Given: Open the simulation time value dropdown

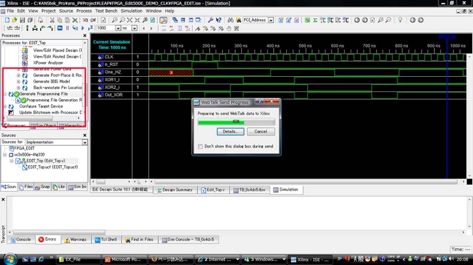Looking at the screenshot, I should tap(118, 28).
